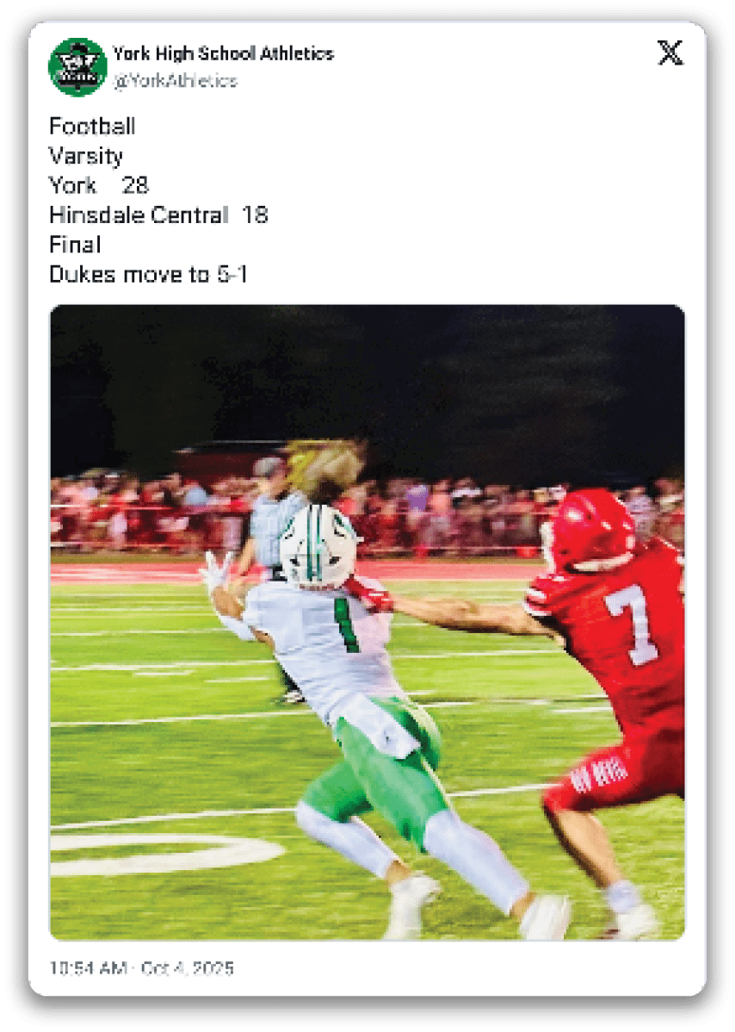Click the 'Oct 4, 2025' date text
The image size is (735, 1032).
188,967
